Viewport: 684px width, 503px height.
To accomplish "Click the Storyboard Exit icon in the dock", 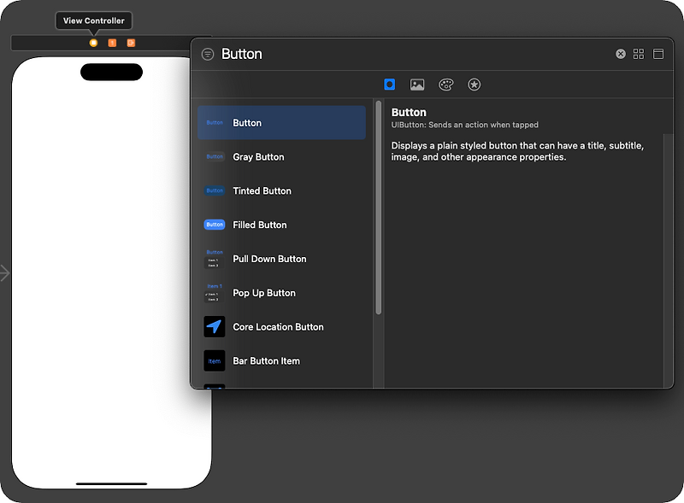I will [132, 40].
